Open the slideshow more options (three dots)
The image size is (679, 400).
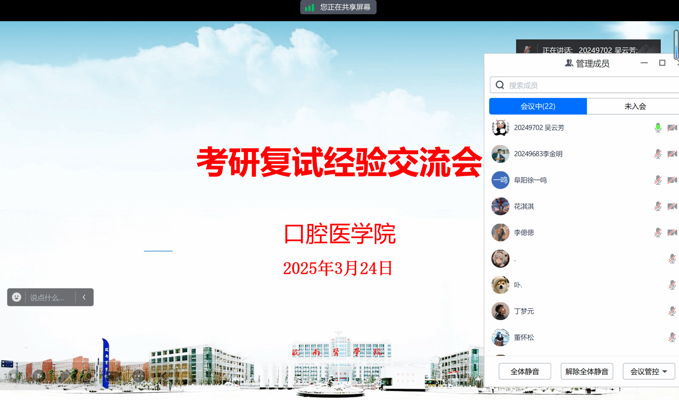tap(139, 376)
